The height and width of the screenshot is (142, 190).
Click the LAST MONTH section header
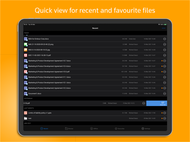tap(95, 108)
